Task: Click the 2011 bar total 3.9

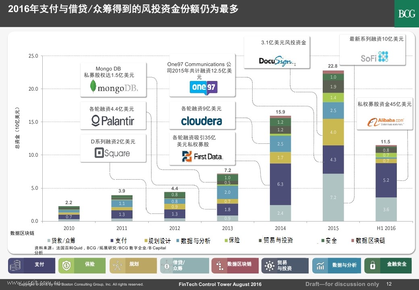Action: click(122, 191)
